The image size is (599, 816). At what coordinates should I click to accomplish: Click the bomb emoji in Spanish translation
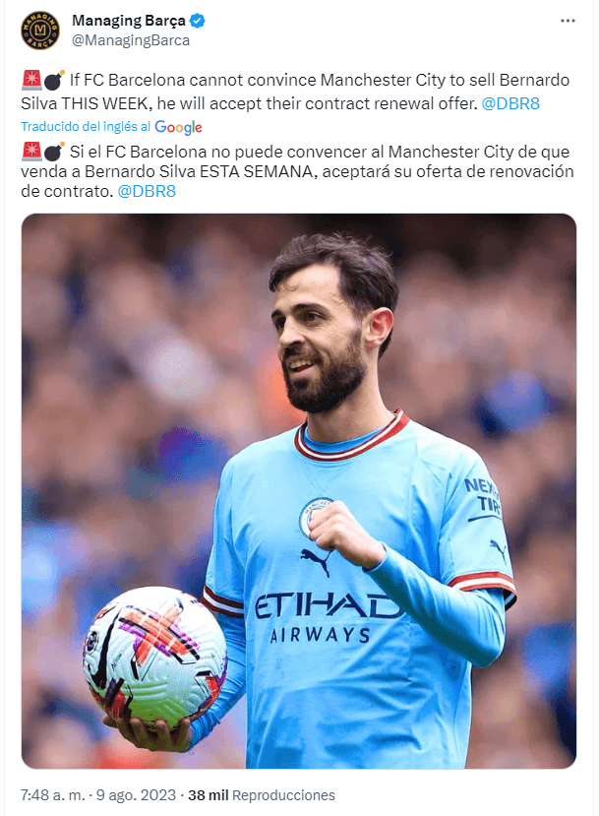click(x=54, y=152)
